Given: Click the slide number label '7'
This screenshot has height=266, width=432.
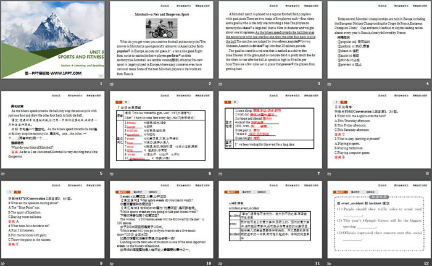Looking at the screenshot, I should click(319, 173).
